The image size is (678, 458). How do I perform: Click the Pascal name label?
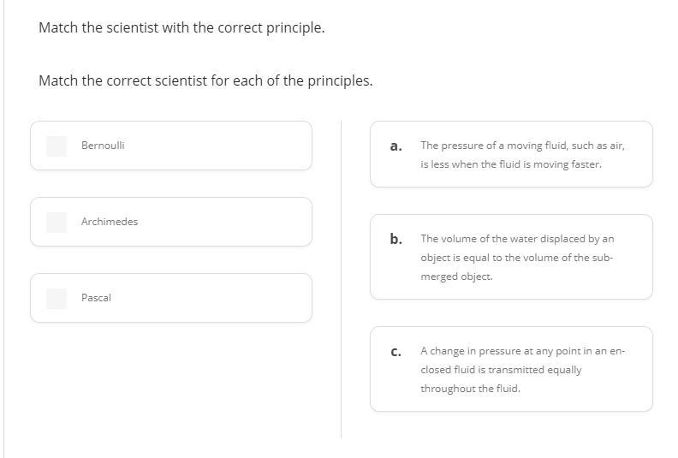pyautogui.click(x=96, y=298)
